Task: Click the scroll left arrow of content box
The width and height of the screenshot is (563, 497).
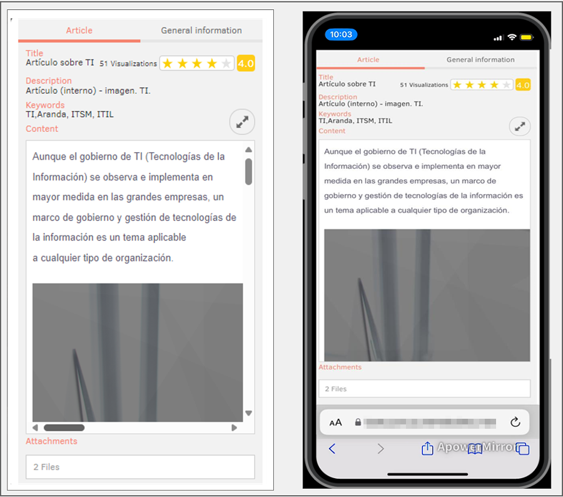Action: 35,428
